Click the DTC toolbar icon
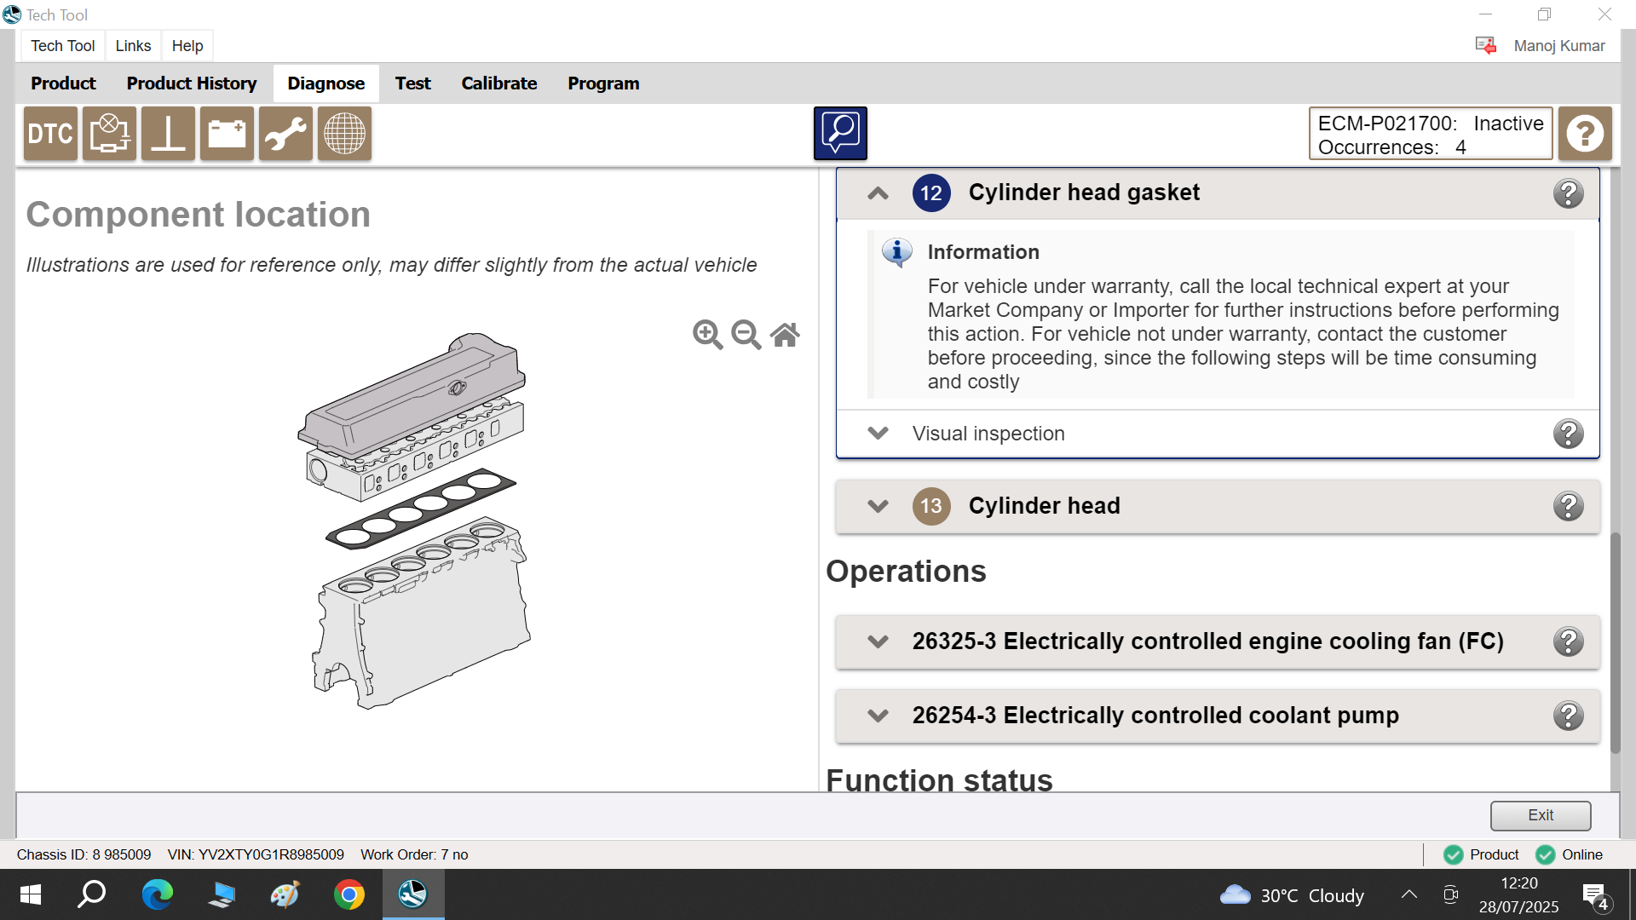Image resolution: width=1636 pixels, height=920 pixels. [50, 134]
